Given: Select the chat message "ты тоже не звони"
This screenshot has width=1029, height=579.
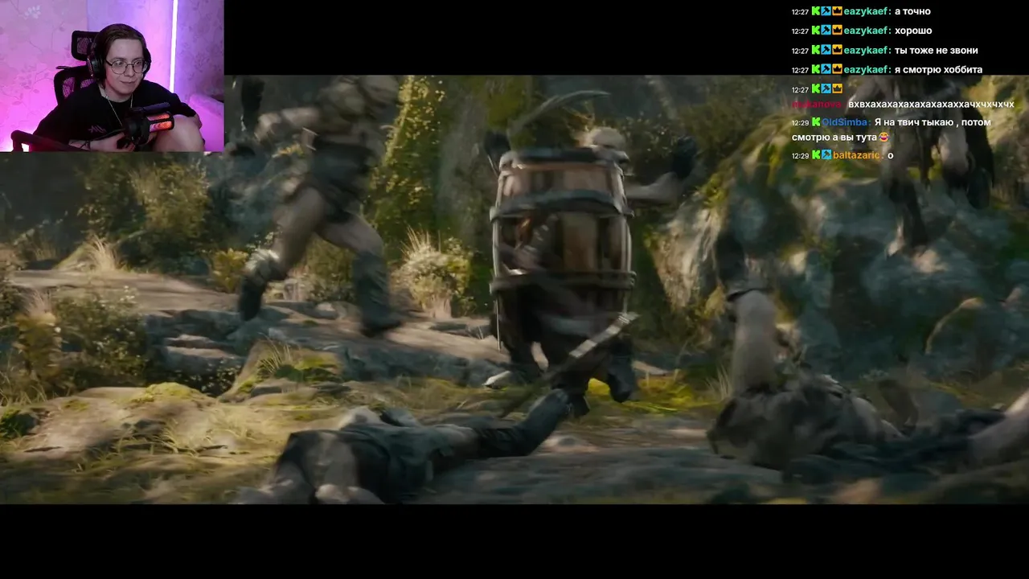Looking at the screenshot, I should click(936, 50).
